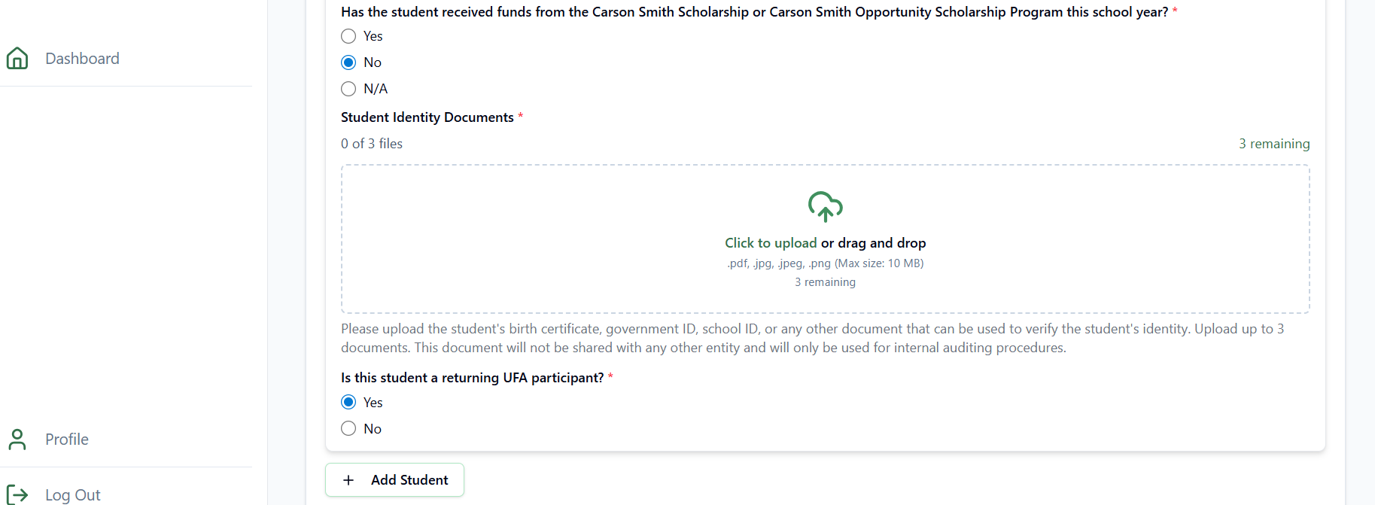Click the cloud upload icon
1375x505 pixels.
(825, 206)
